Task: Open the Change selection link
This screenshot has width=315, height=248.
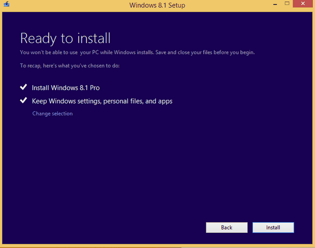Action: point(52,113)
